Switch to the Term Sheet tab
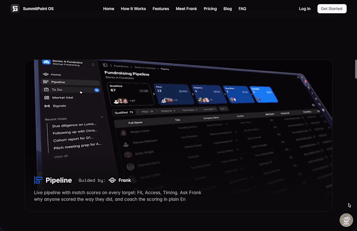This screenshot has height=231, width=357. pyautogui.click(x=189, y=110)
